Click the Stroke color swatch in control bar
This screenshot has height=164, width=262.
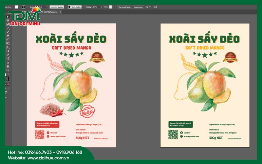[23, 7]
